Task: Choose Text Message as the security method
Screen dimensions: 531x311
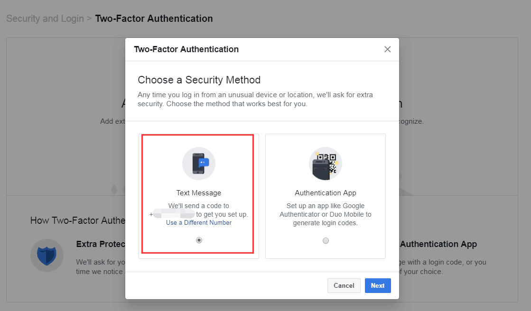Action: 198,194
